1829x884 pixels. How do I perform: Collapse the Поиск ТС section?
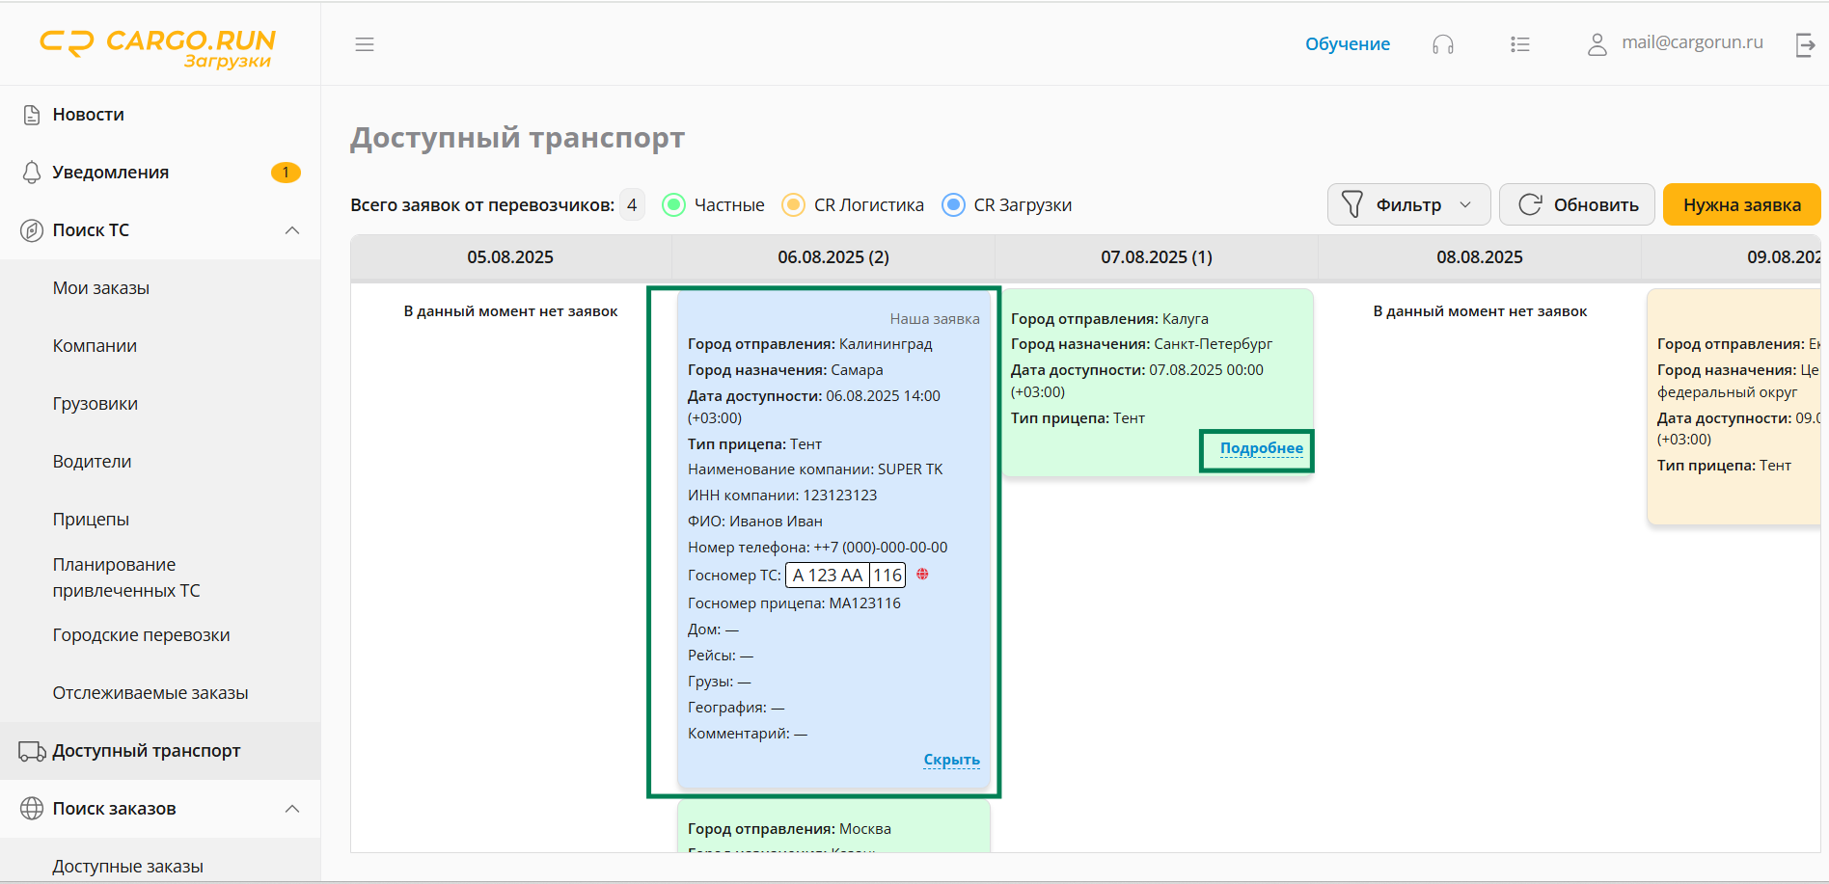(x=292, y=230)
